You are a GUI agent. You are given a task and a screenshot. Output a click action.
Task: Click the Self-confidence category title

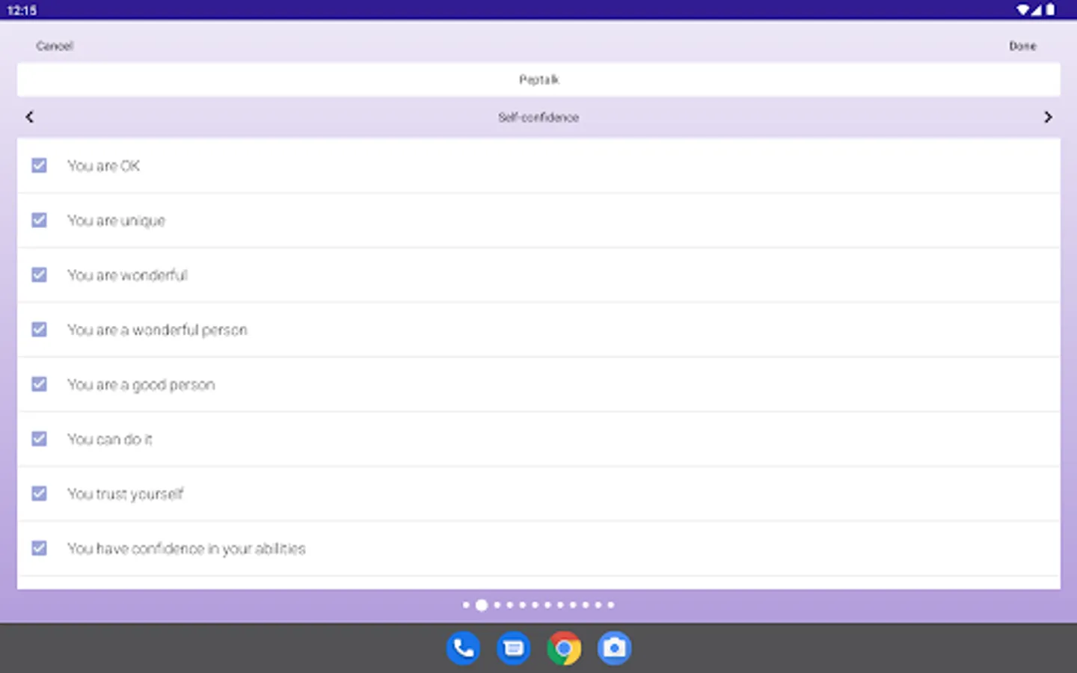tap(538, 117)
